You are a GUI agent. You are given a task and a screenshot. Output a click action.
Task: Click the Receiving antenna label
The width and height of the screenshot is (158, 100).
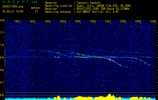point(58,12)
